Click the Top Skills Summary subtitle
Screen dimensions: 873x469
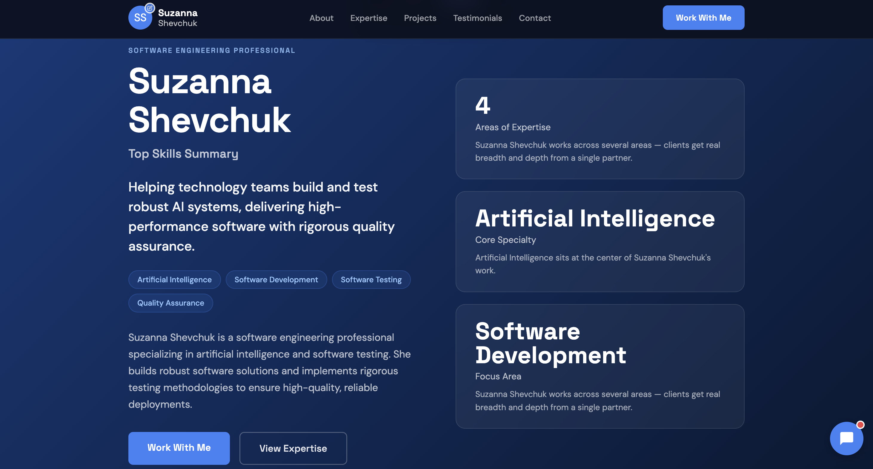[183, 154]
